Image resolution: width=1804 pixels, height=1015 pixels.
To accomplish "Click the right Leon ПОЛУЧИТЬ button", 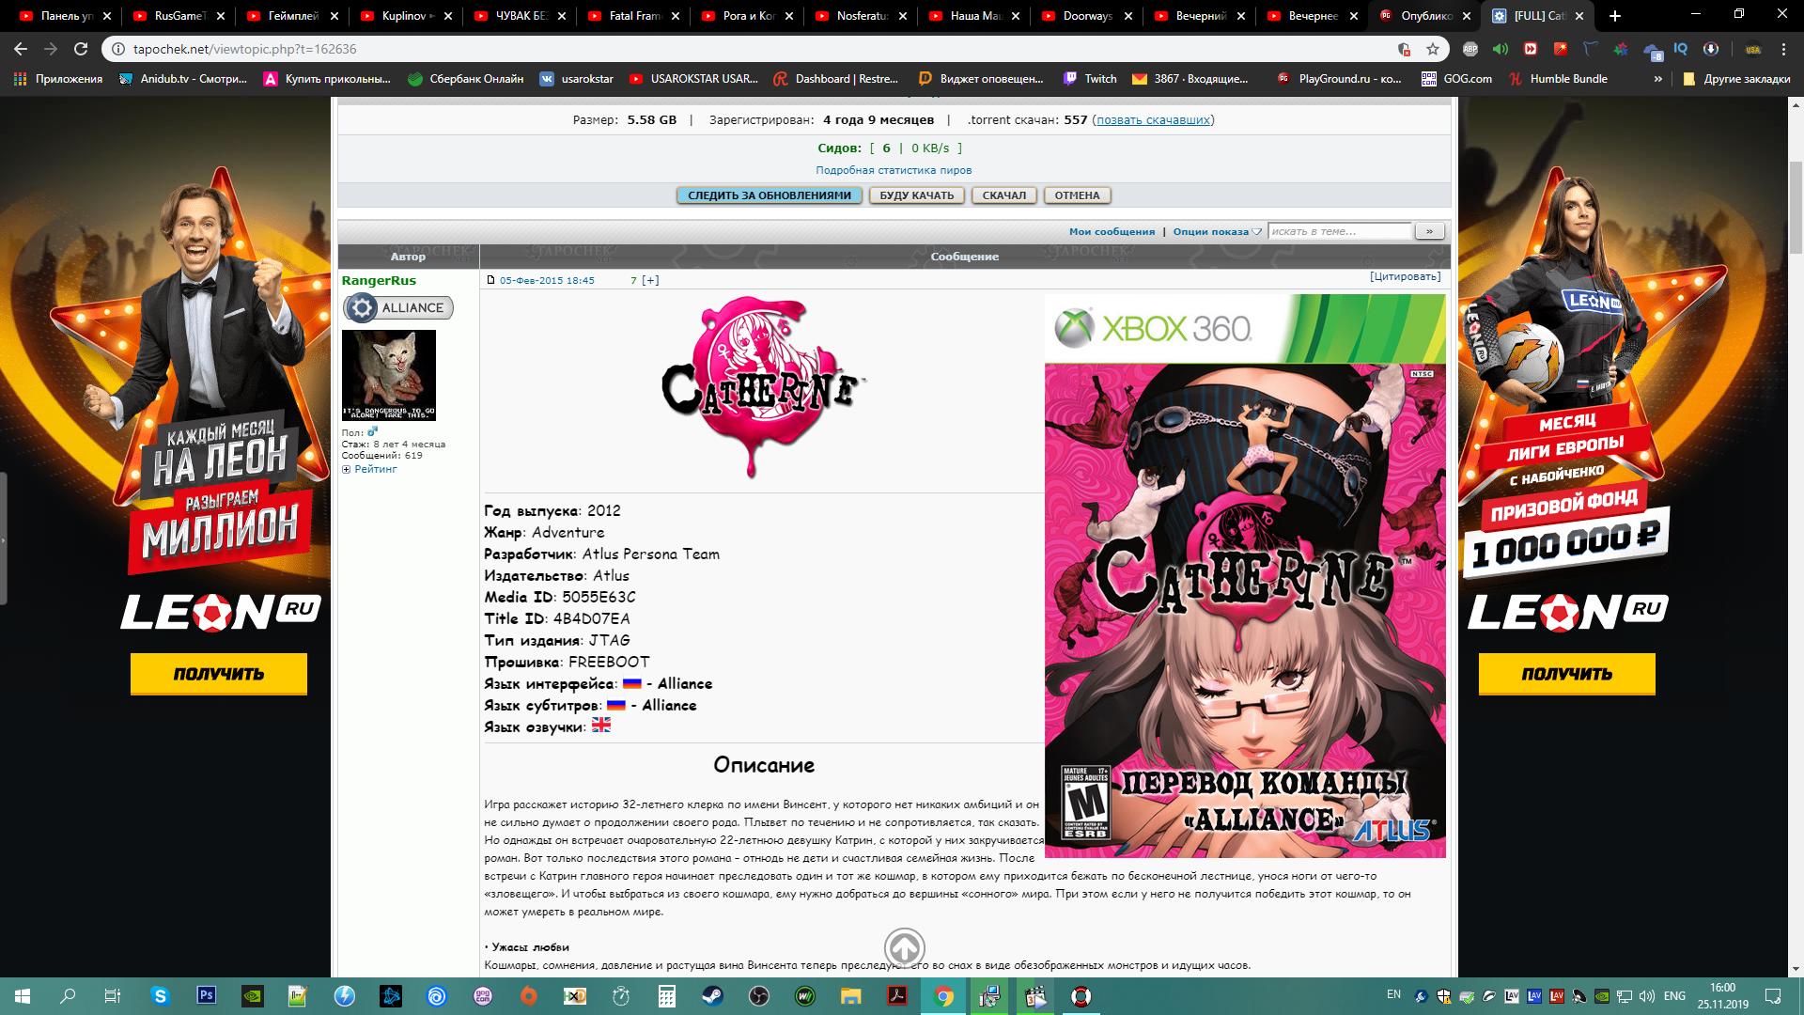I will (x=1566, y=674).
